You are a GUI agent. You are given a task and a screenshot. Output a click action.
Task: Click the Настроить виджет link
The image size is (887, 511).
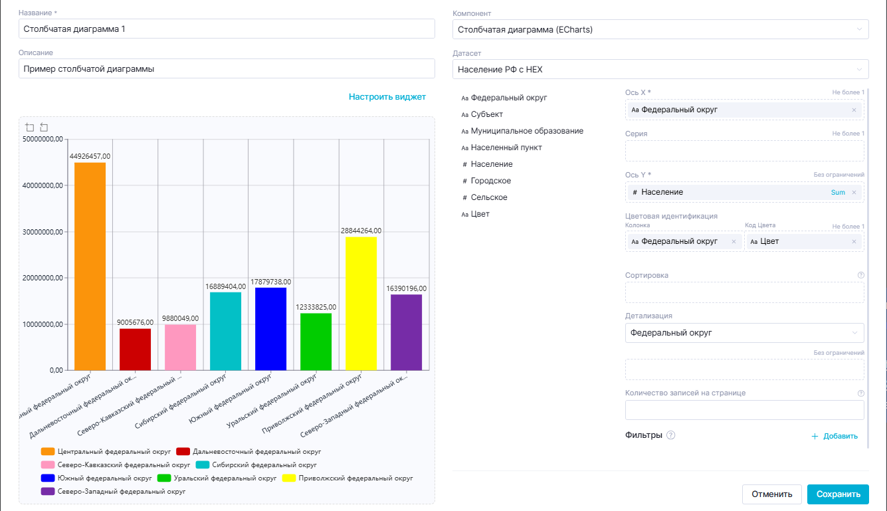387,97
